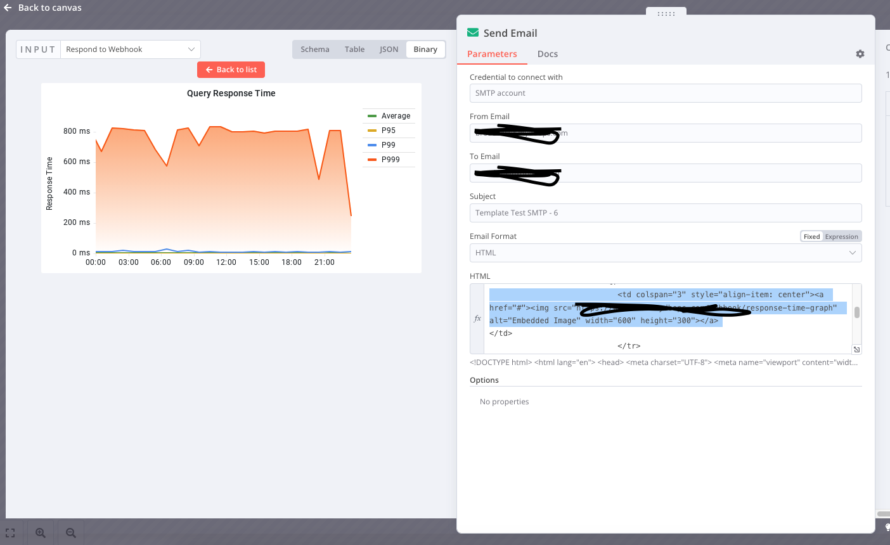
Task: Click the expand HTML editor corner icon
Action: point(856,349)
